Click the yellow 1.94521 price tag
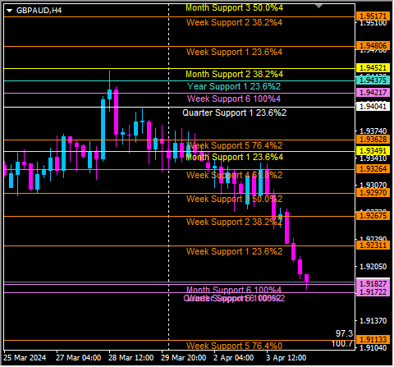The height and width of the screenshot is (367, 394). (x=373, y=68)
